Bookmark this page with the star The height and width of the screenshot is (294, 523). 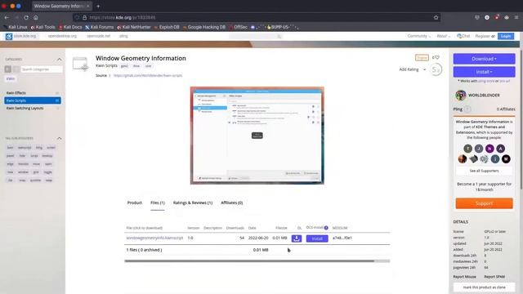(436, 17)
